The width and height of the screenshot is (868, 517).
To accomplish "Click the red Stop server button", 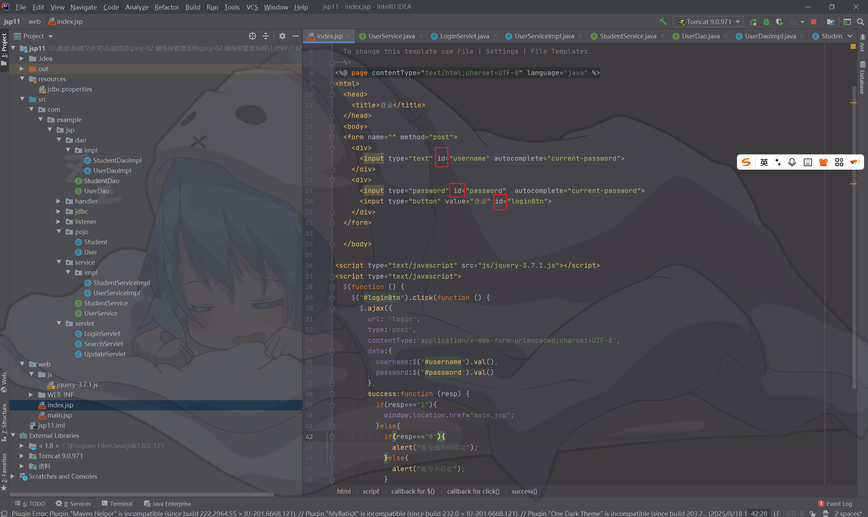I will point(814,22).
